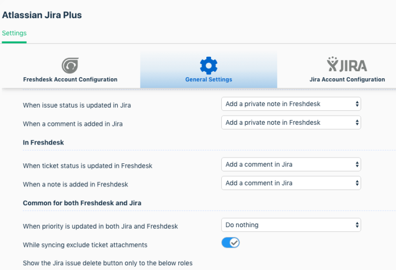The height and width of the screenshot is (270, 396).
Task: Go to Jira Account Configuration tab
Action: point(347,79)
